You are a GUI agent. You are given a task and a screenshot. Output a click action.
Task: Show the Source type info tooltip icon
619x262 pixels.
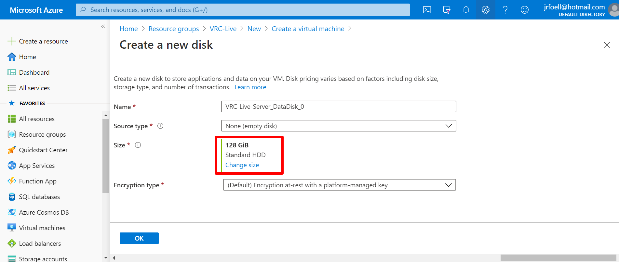point(160,126)
